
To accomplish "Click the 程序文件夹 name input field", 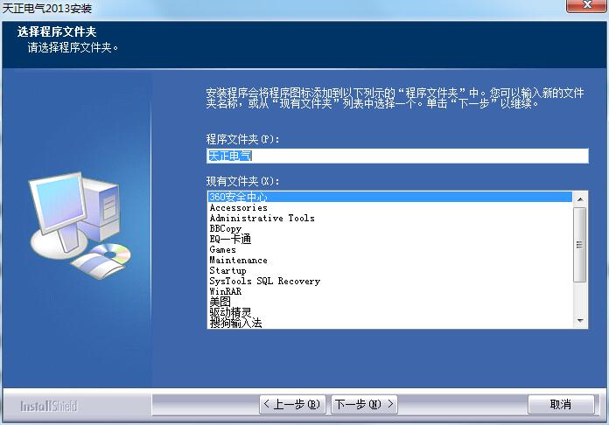I will 396,156.
